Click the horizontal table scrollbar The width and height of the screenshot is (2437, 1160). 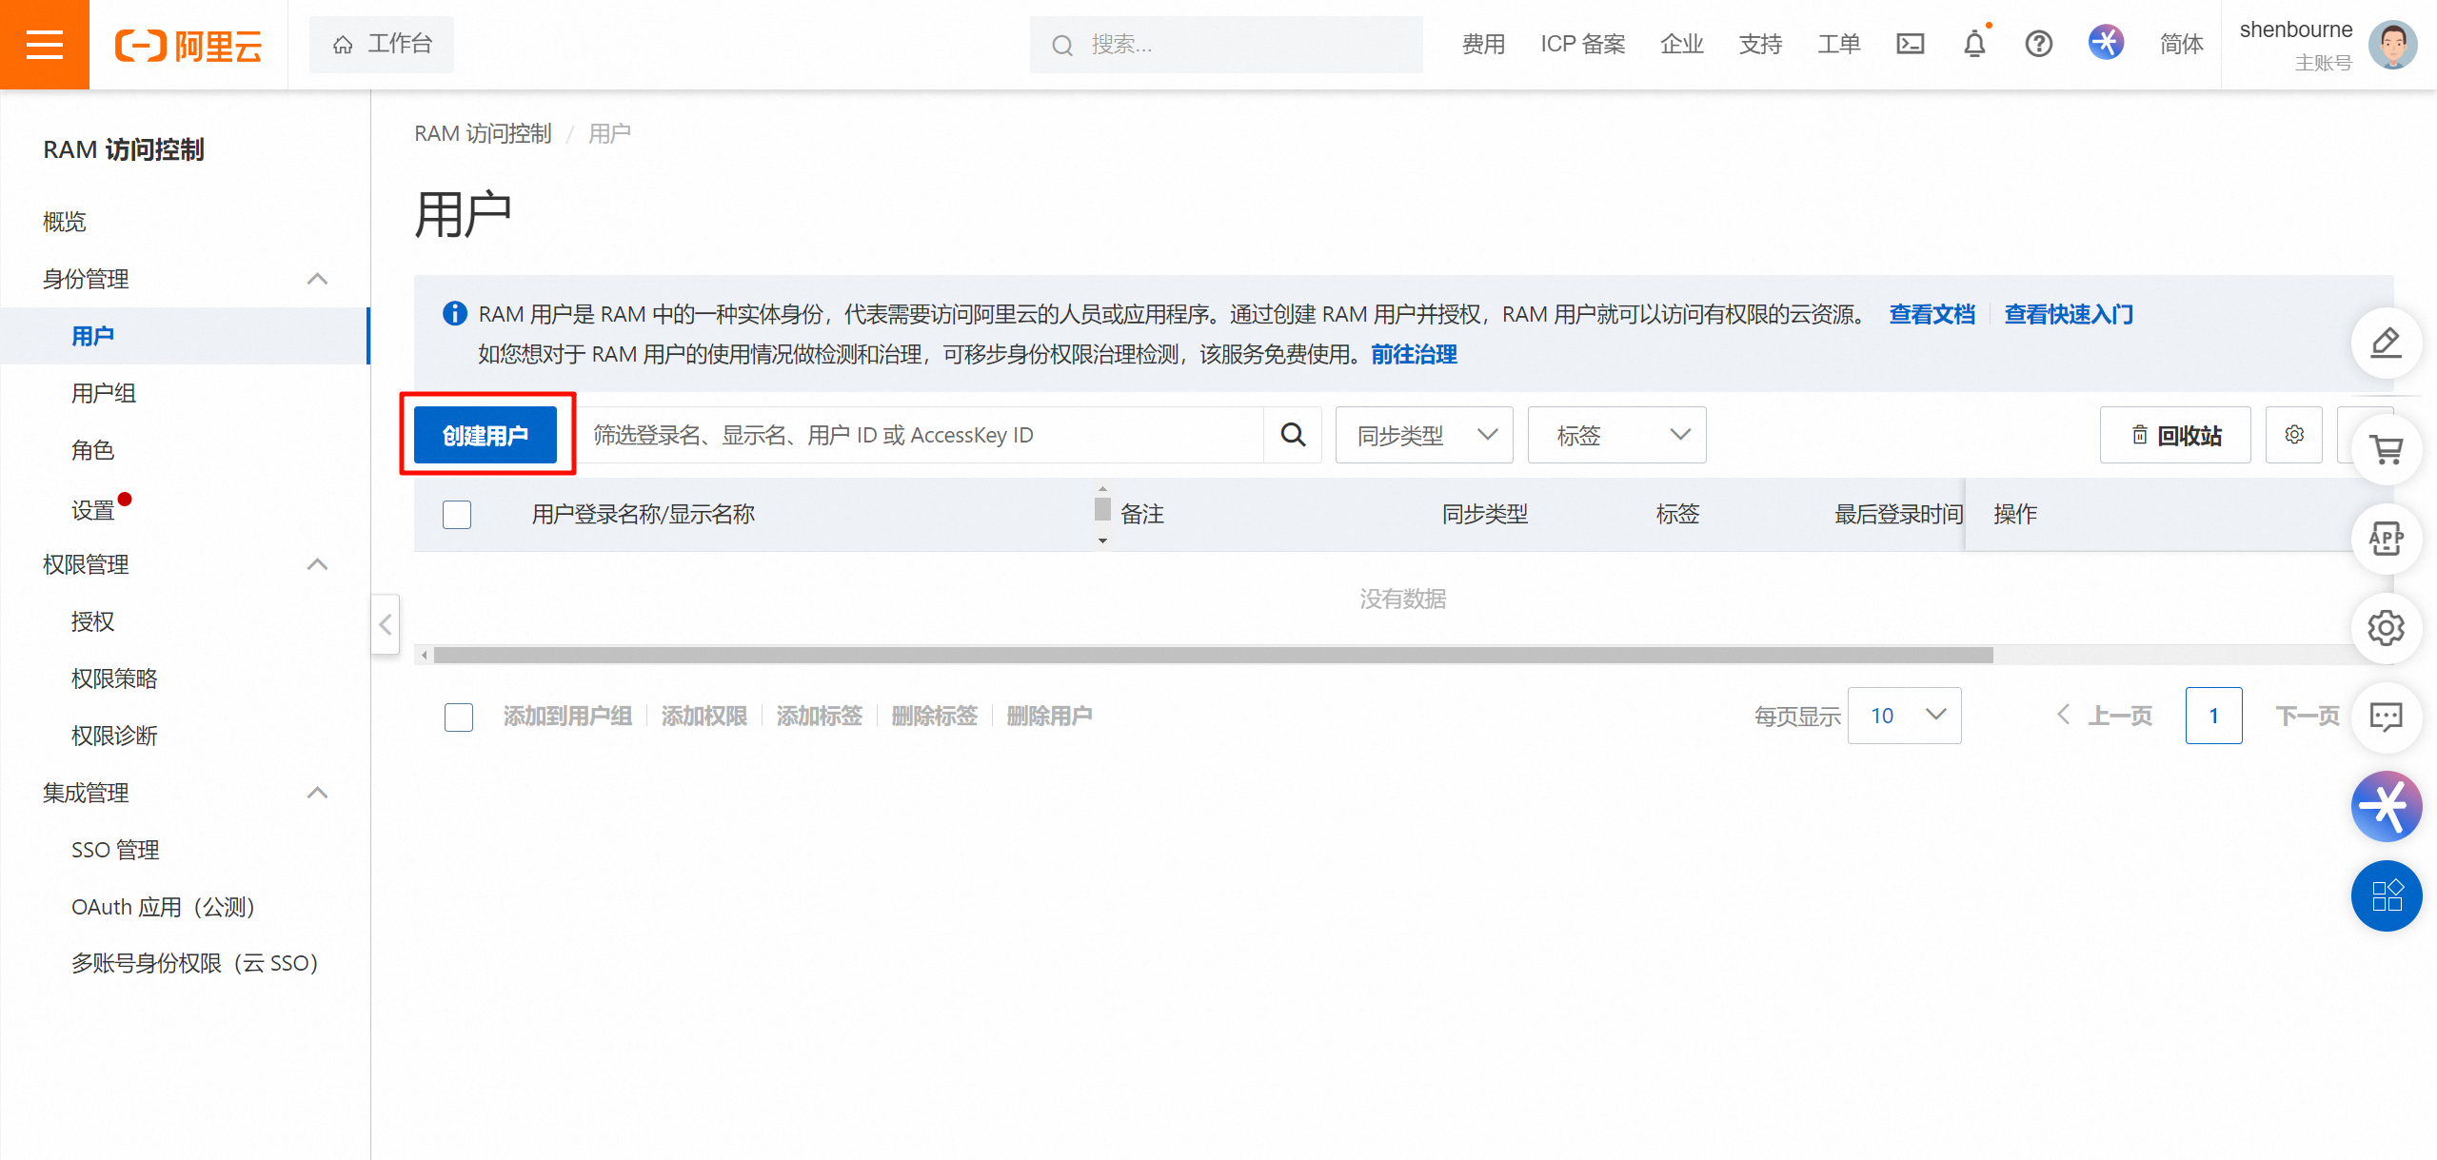[x=1213, y=655]
